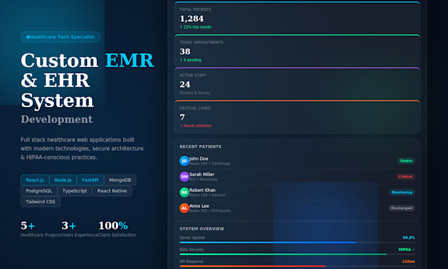This screenshot has height=269, width=448.
Task: Open Anna Lee's AL avatar icon
Action: click(184, 208)
